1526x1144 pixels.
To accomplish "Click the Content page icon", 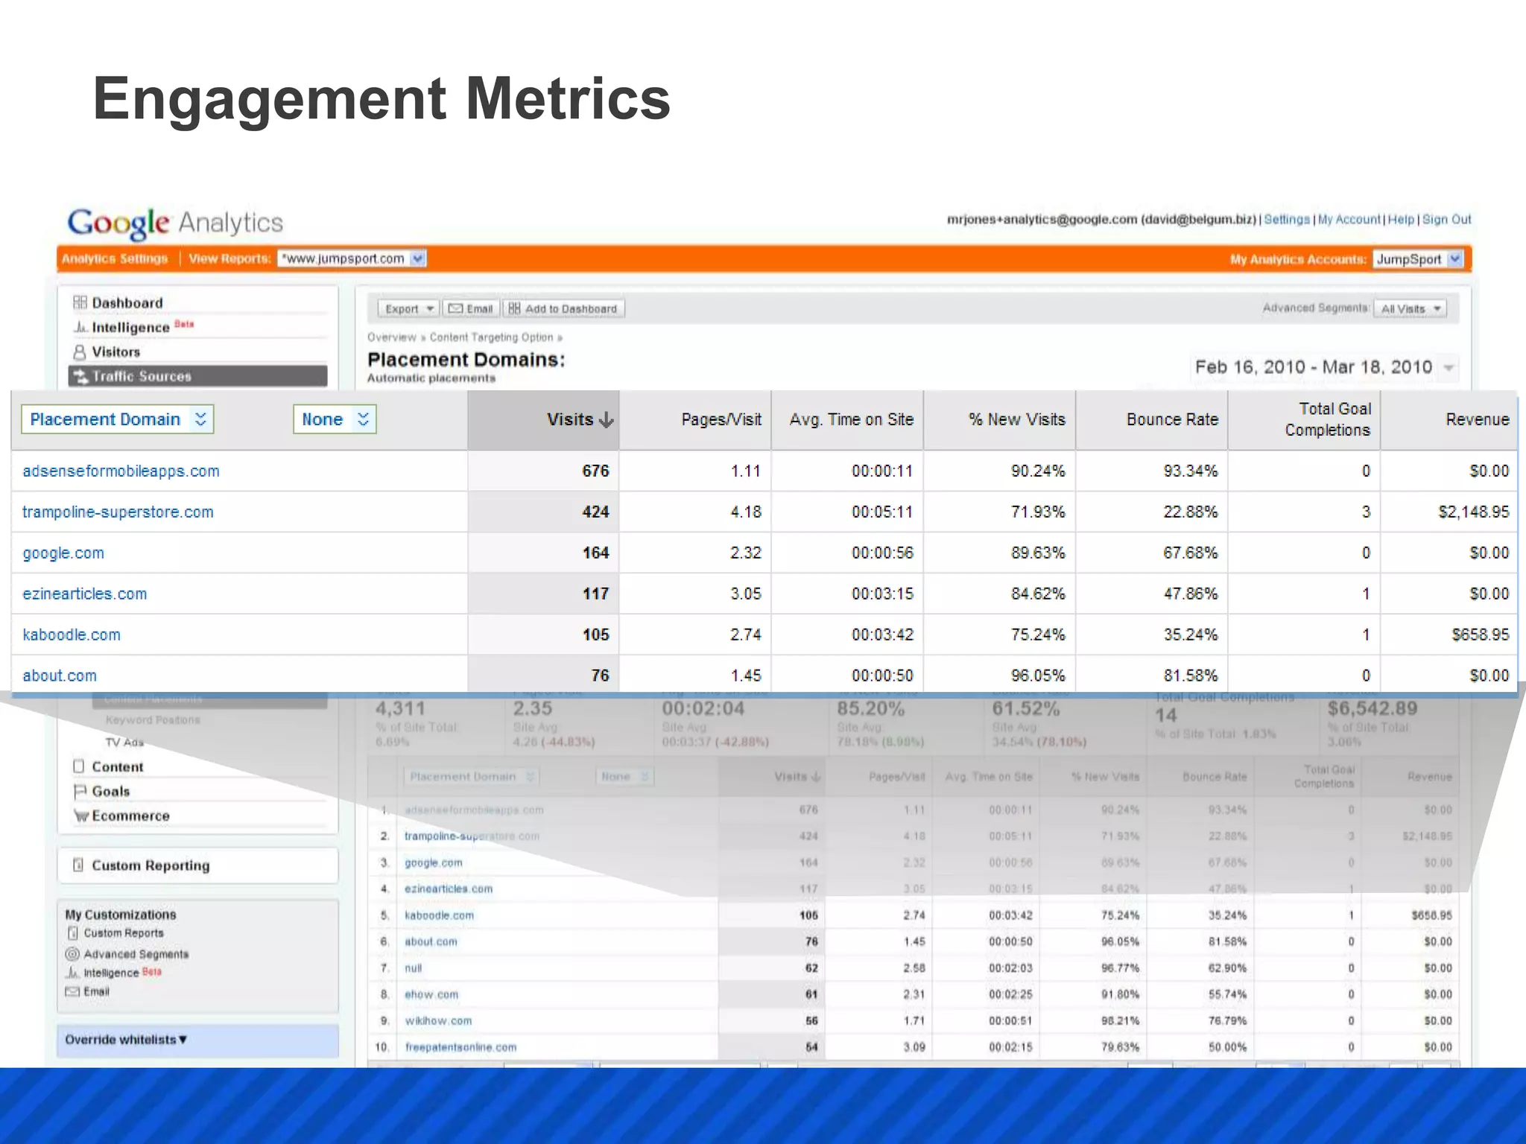I will click(79, 766).
